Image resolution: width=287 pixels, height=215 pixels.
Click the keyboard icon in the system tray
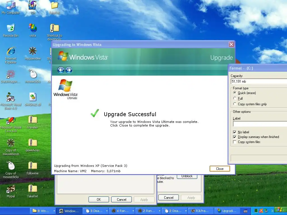tap(246, 211)
